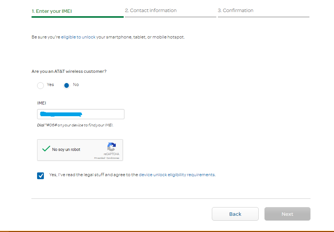The width and height of the screenshot is (334, 232).
Task: Click the green progress bar under step 1
Action: pyautogui.click(x=78, y=17)
